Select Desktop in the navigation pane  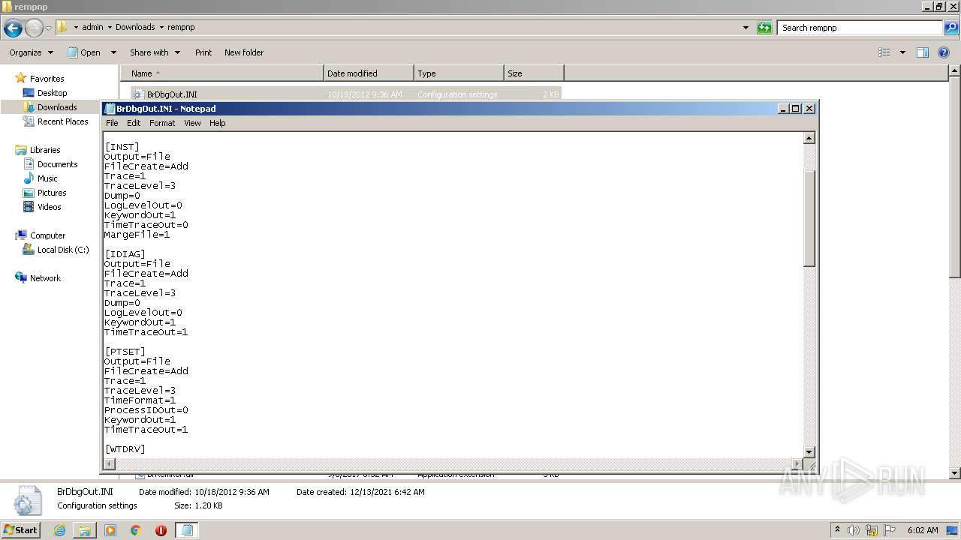pyautogui.click(x=52, y=93)
